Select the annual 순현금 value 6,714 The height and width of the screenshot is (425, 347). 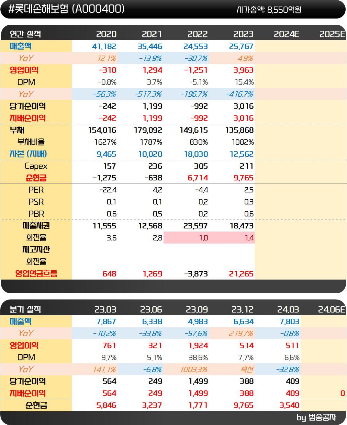[x=198, y=178]
